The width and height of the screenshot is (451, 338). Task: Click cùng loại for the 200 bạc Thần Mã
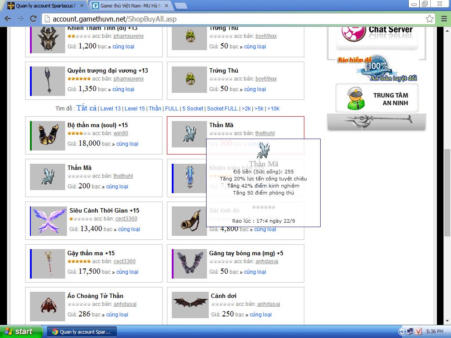[117, 186]
